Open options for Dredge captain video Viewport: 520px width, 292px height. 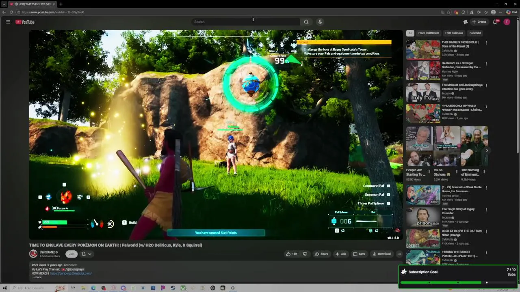tap(486, 232)
